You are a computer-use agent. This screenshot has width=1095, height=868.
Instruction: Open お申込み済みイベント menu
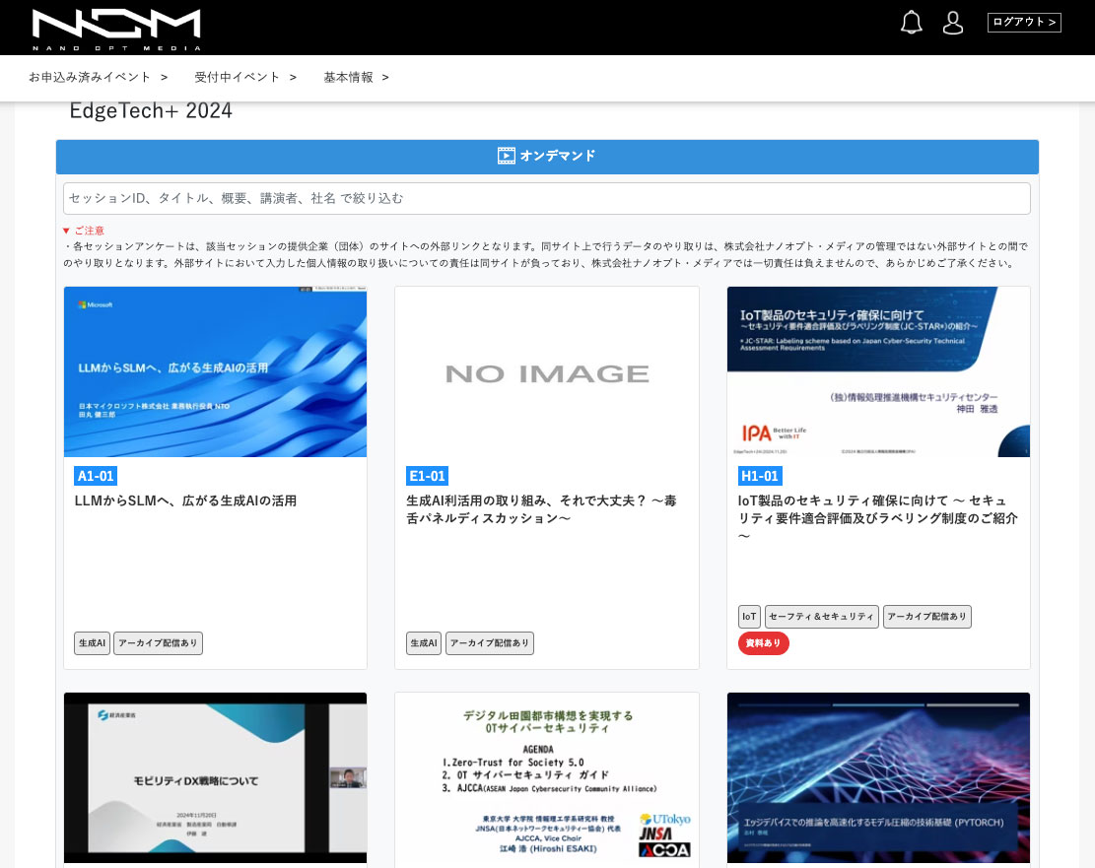(x=98, y=77)
